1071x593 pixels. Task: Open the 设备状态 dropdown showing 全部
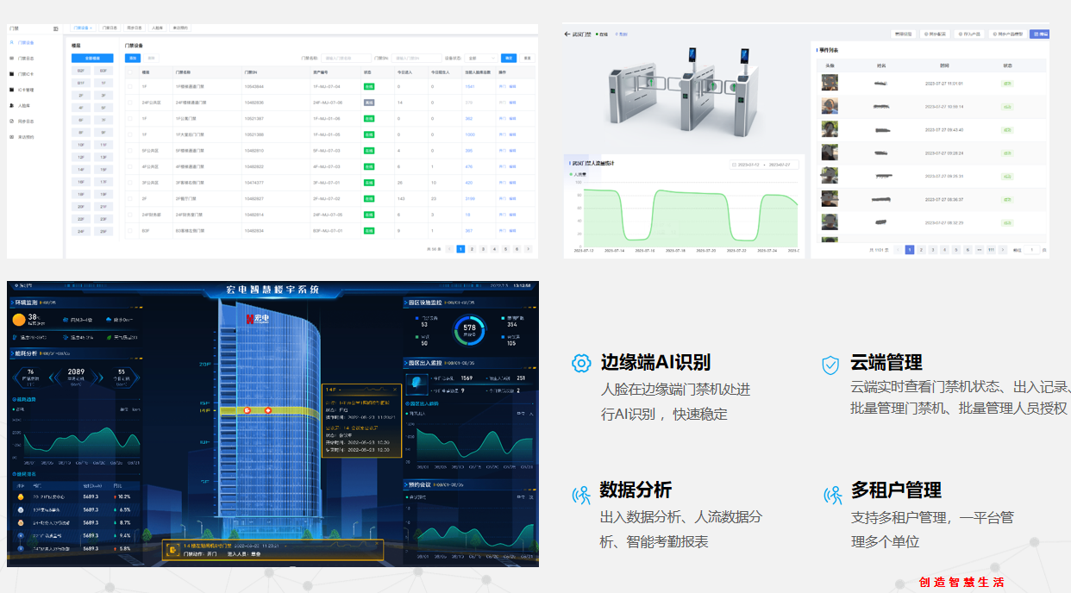pyautogui.click(x=481, y=59)
